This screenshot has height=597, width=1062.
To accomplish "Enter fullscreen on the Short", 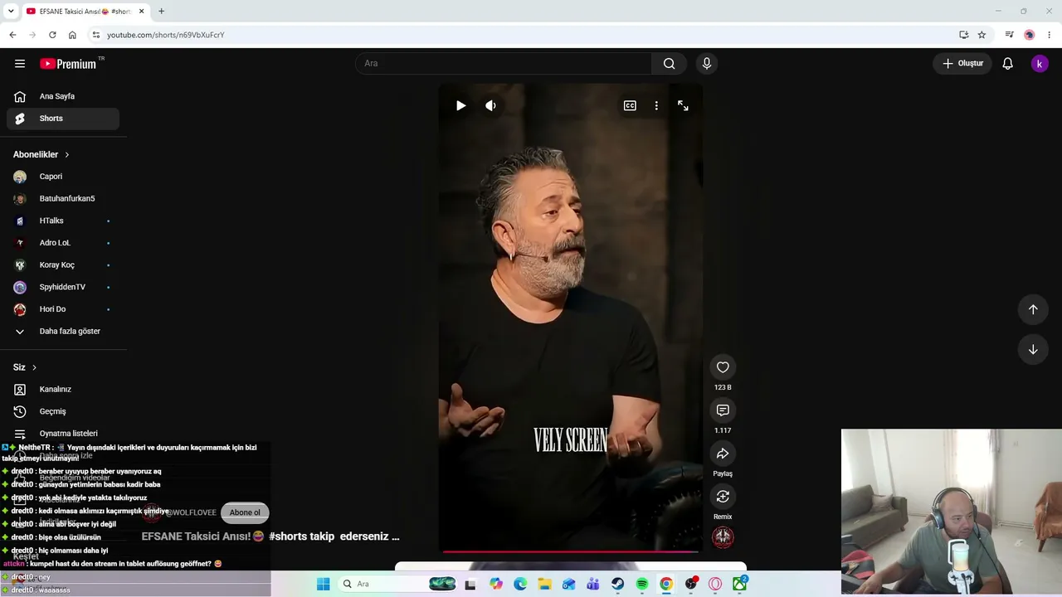I will pyautogui.click(x=683, y=106).
